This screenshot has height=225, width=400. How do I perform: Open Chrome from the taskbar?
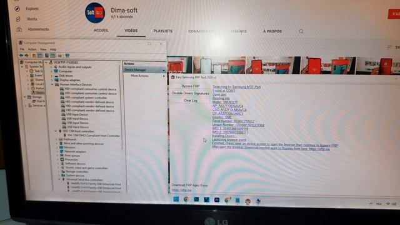[x=186, y=199]
